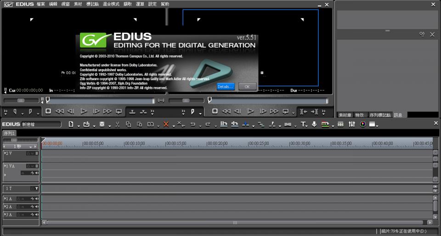Open the vectorscope color wheel icon
The height and width of the screenshot is (236, 441).
(363, 124)
